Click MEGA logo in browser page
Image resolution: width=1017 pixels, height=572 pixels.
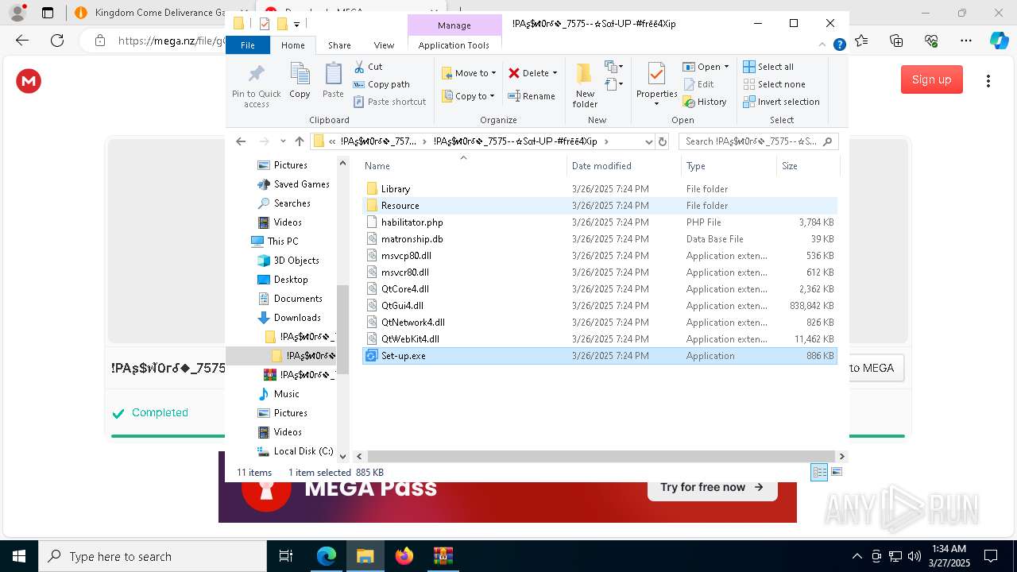pos(29,80)
